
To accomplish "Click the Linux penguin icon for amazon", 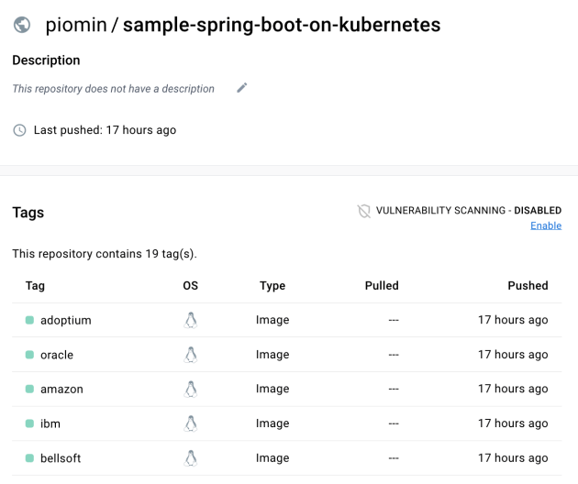I will coord(191,389).
